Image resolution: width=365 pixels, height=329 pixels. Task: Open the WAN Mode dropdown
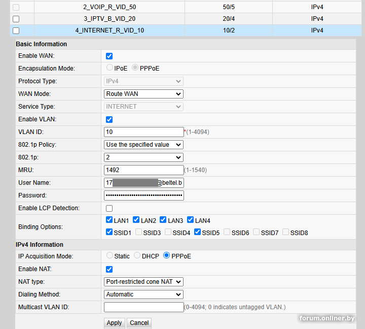click(x=143, y=94)
